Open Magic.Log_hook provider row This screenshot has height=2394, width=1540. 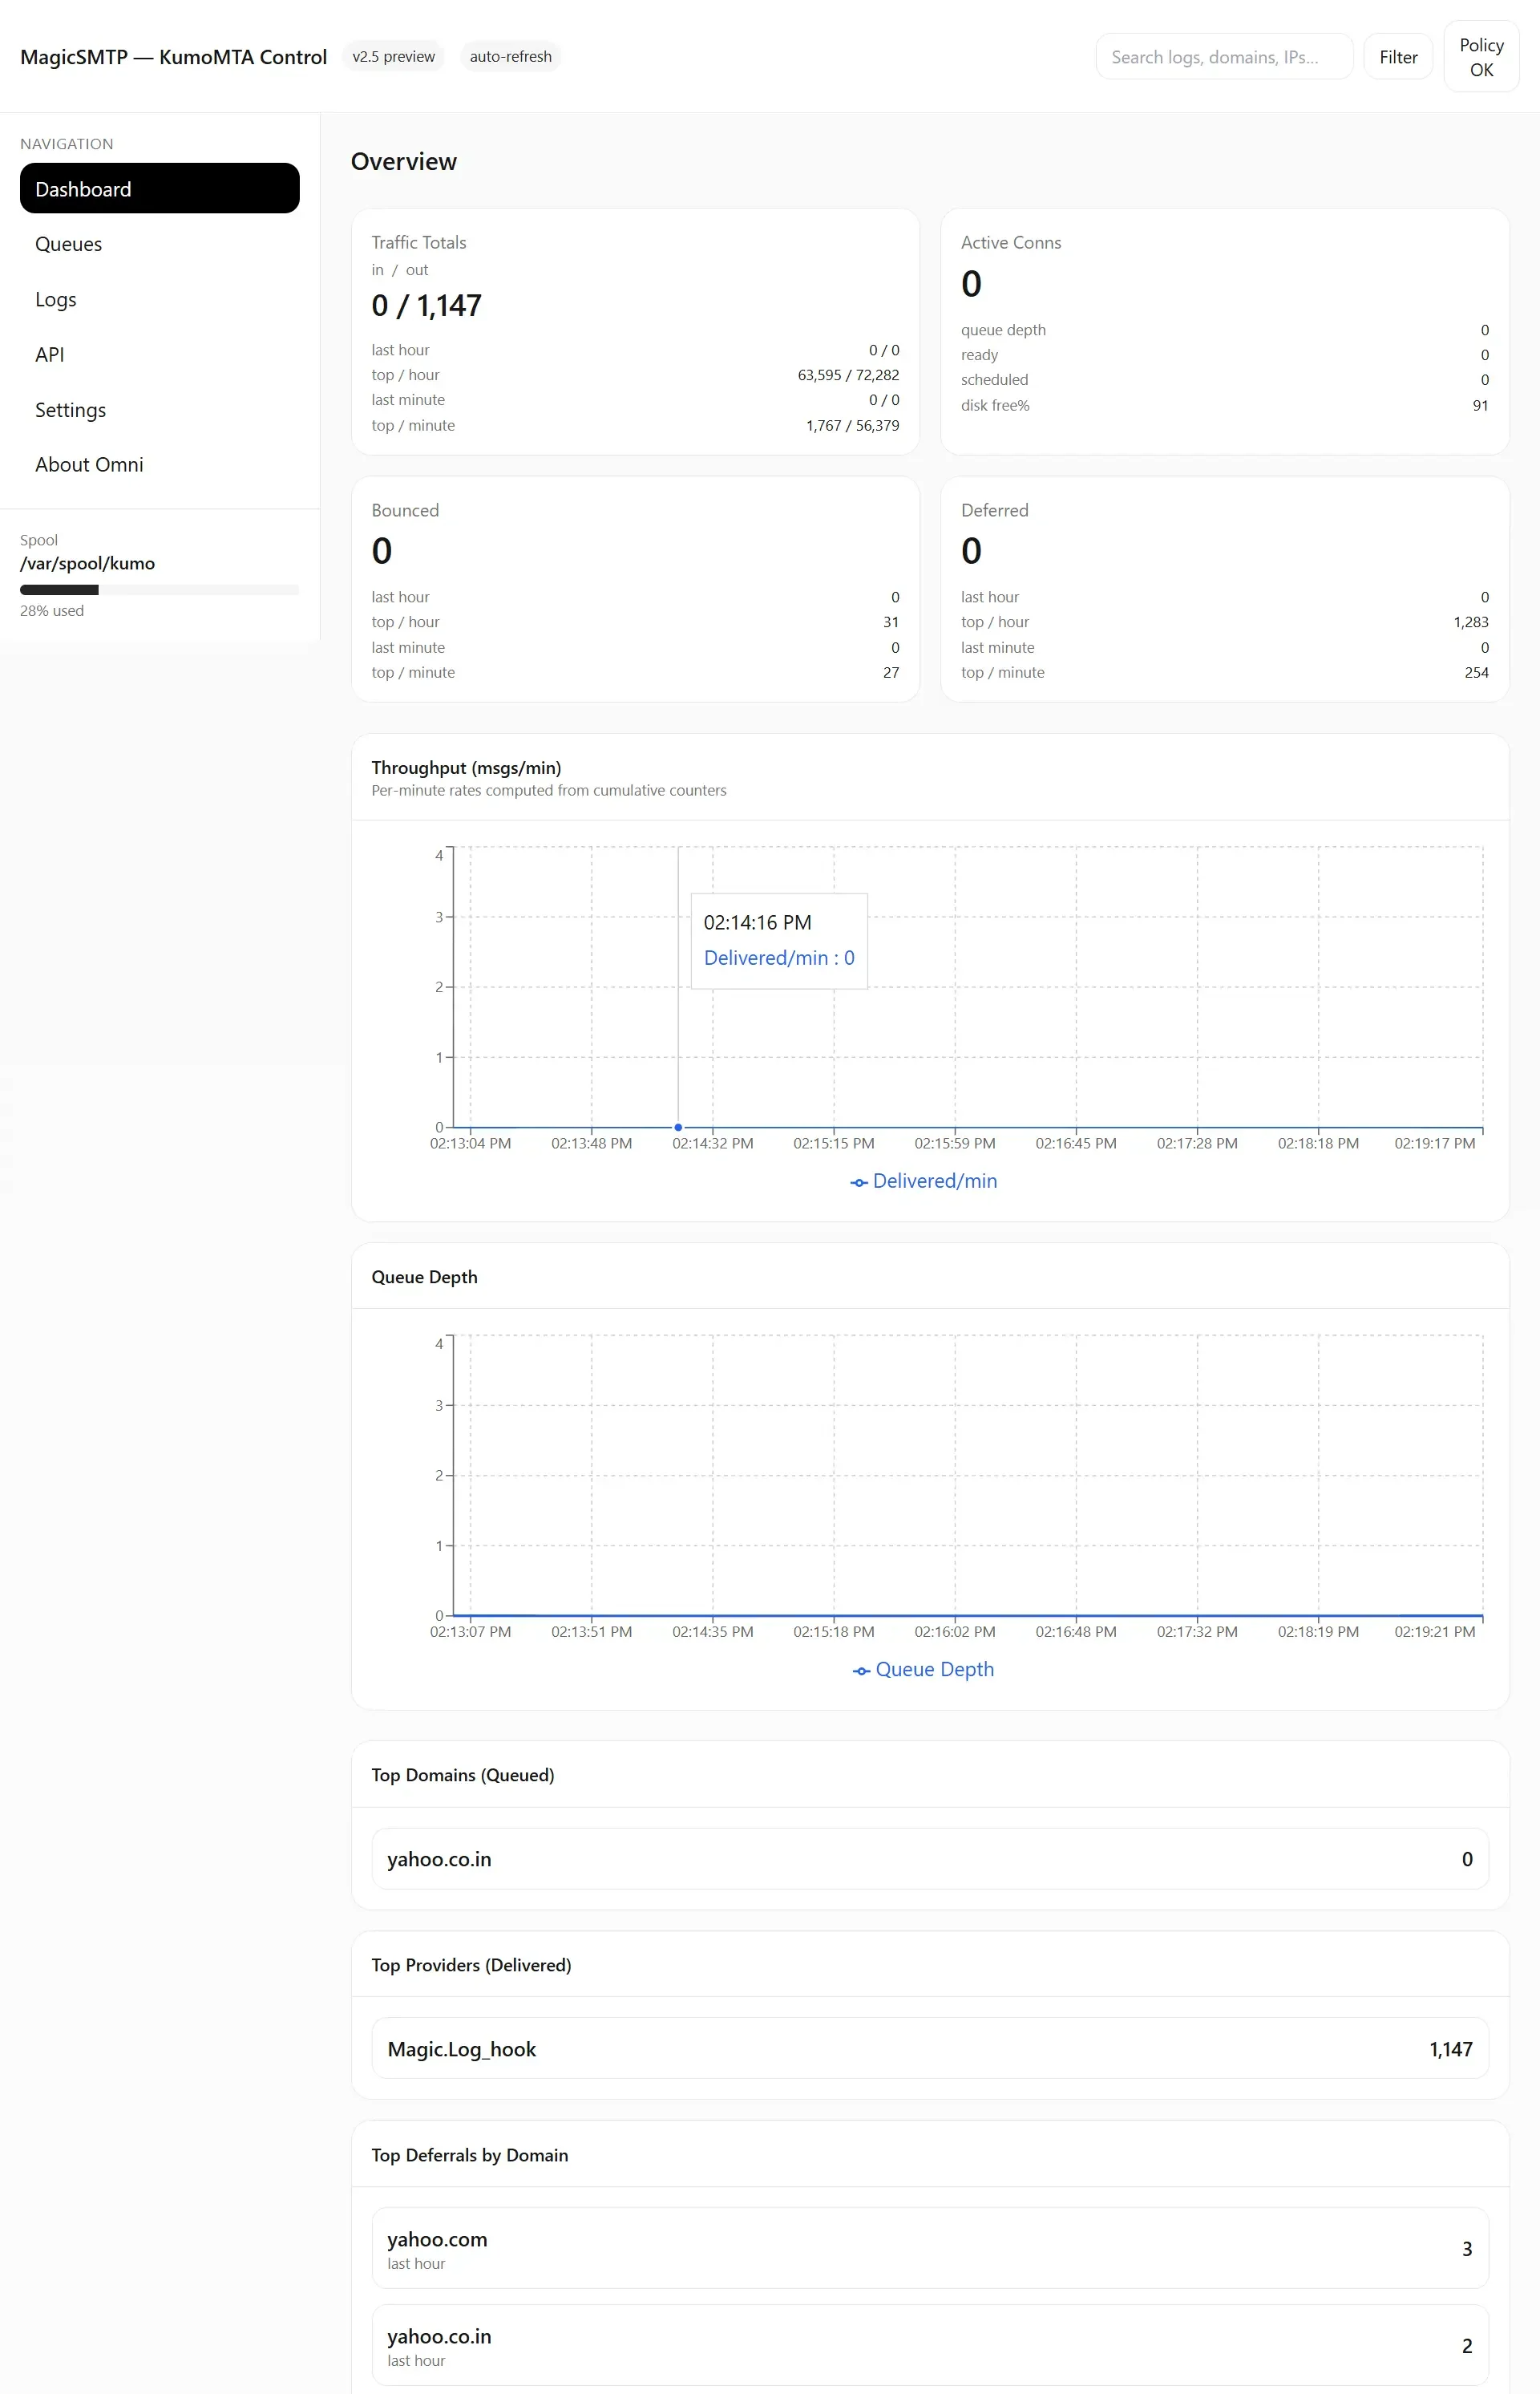pyautogui.click(x=929, y=2049)
